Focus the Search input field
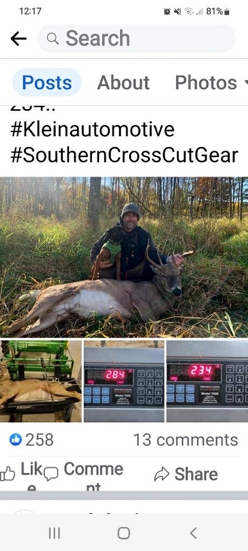This screenshot has width=248, height=551. [136, 39]
